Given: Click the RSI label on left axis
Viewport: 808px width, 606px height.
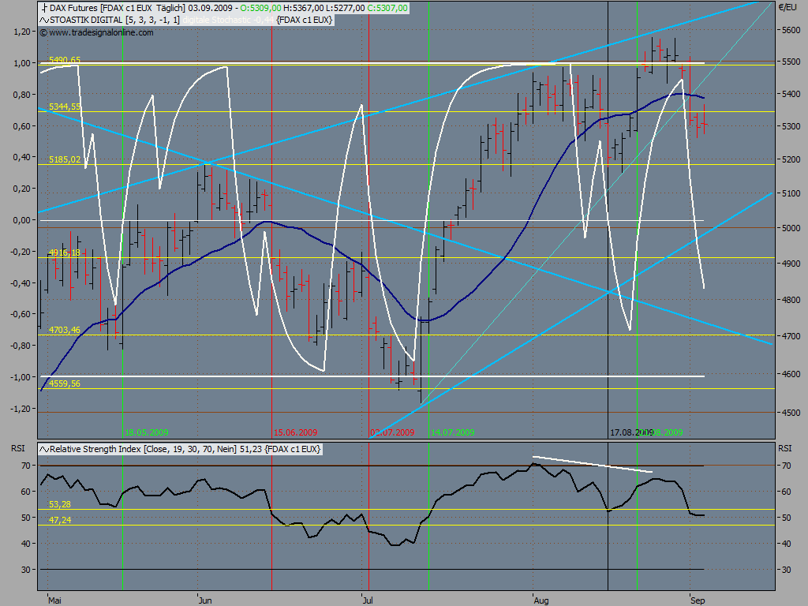Looking at the screenshot, I should tap(18, 448).
